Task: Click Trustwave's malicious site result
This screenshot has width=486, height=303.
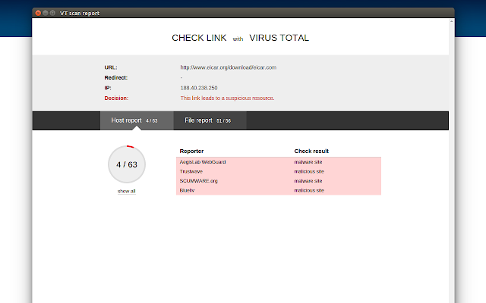Action: click(x=309, y=172)
